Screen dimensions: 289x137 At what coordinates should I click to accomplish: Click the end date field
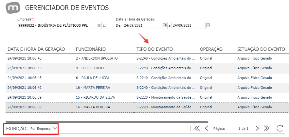click(189, 26)
